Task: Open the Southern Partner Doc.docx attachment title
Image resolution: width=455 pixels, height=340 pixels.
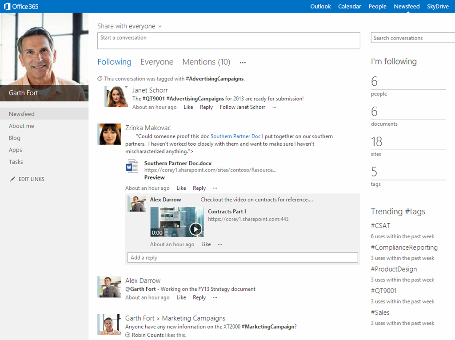Action: click(x=178, y=163)
